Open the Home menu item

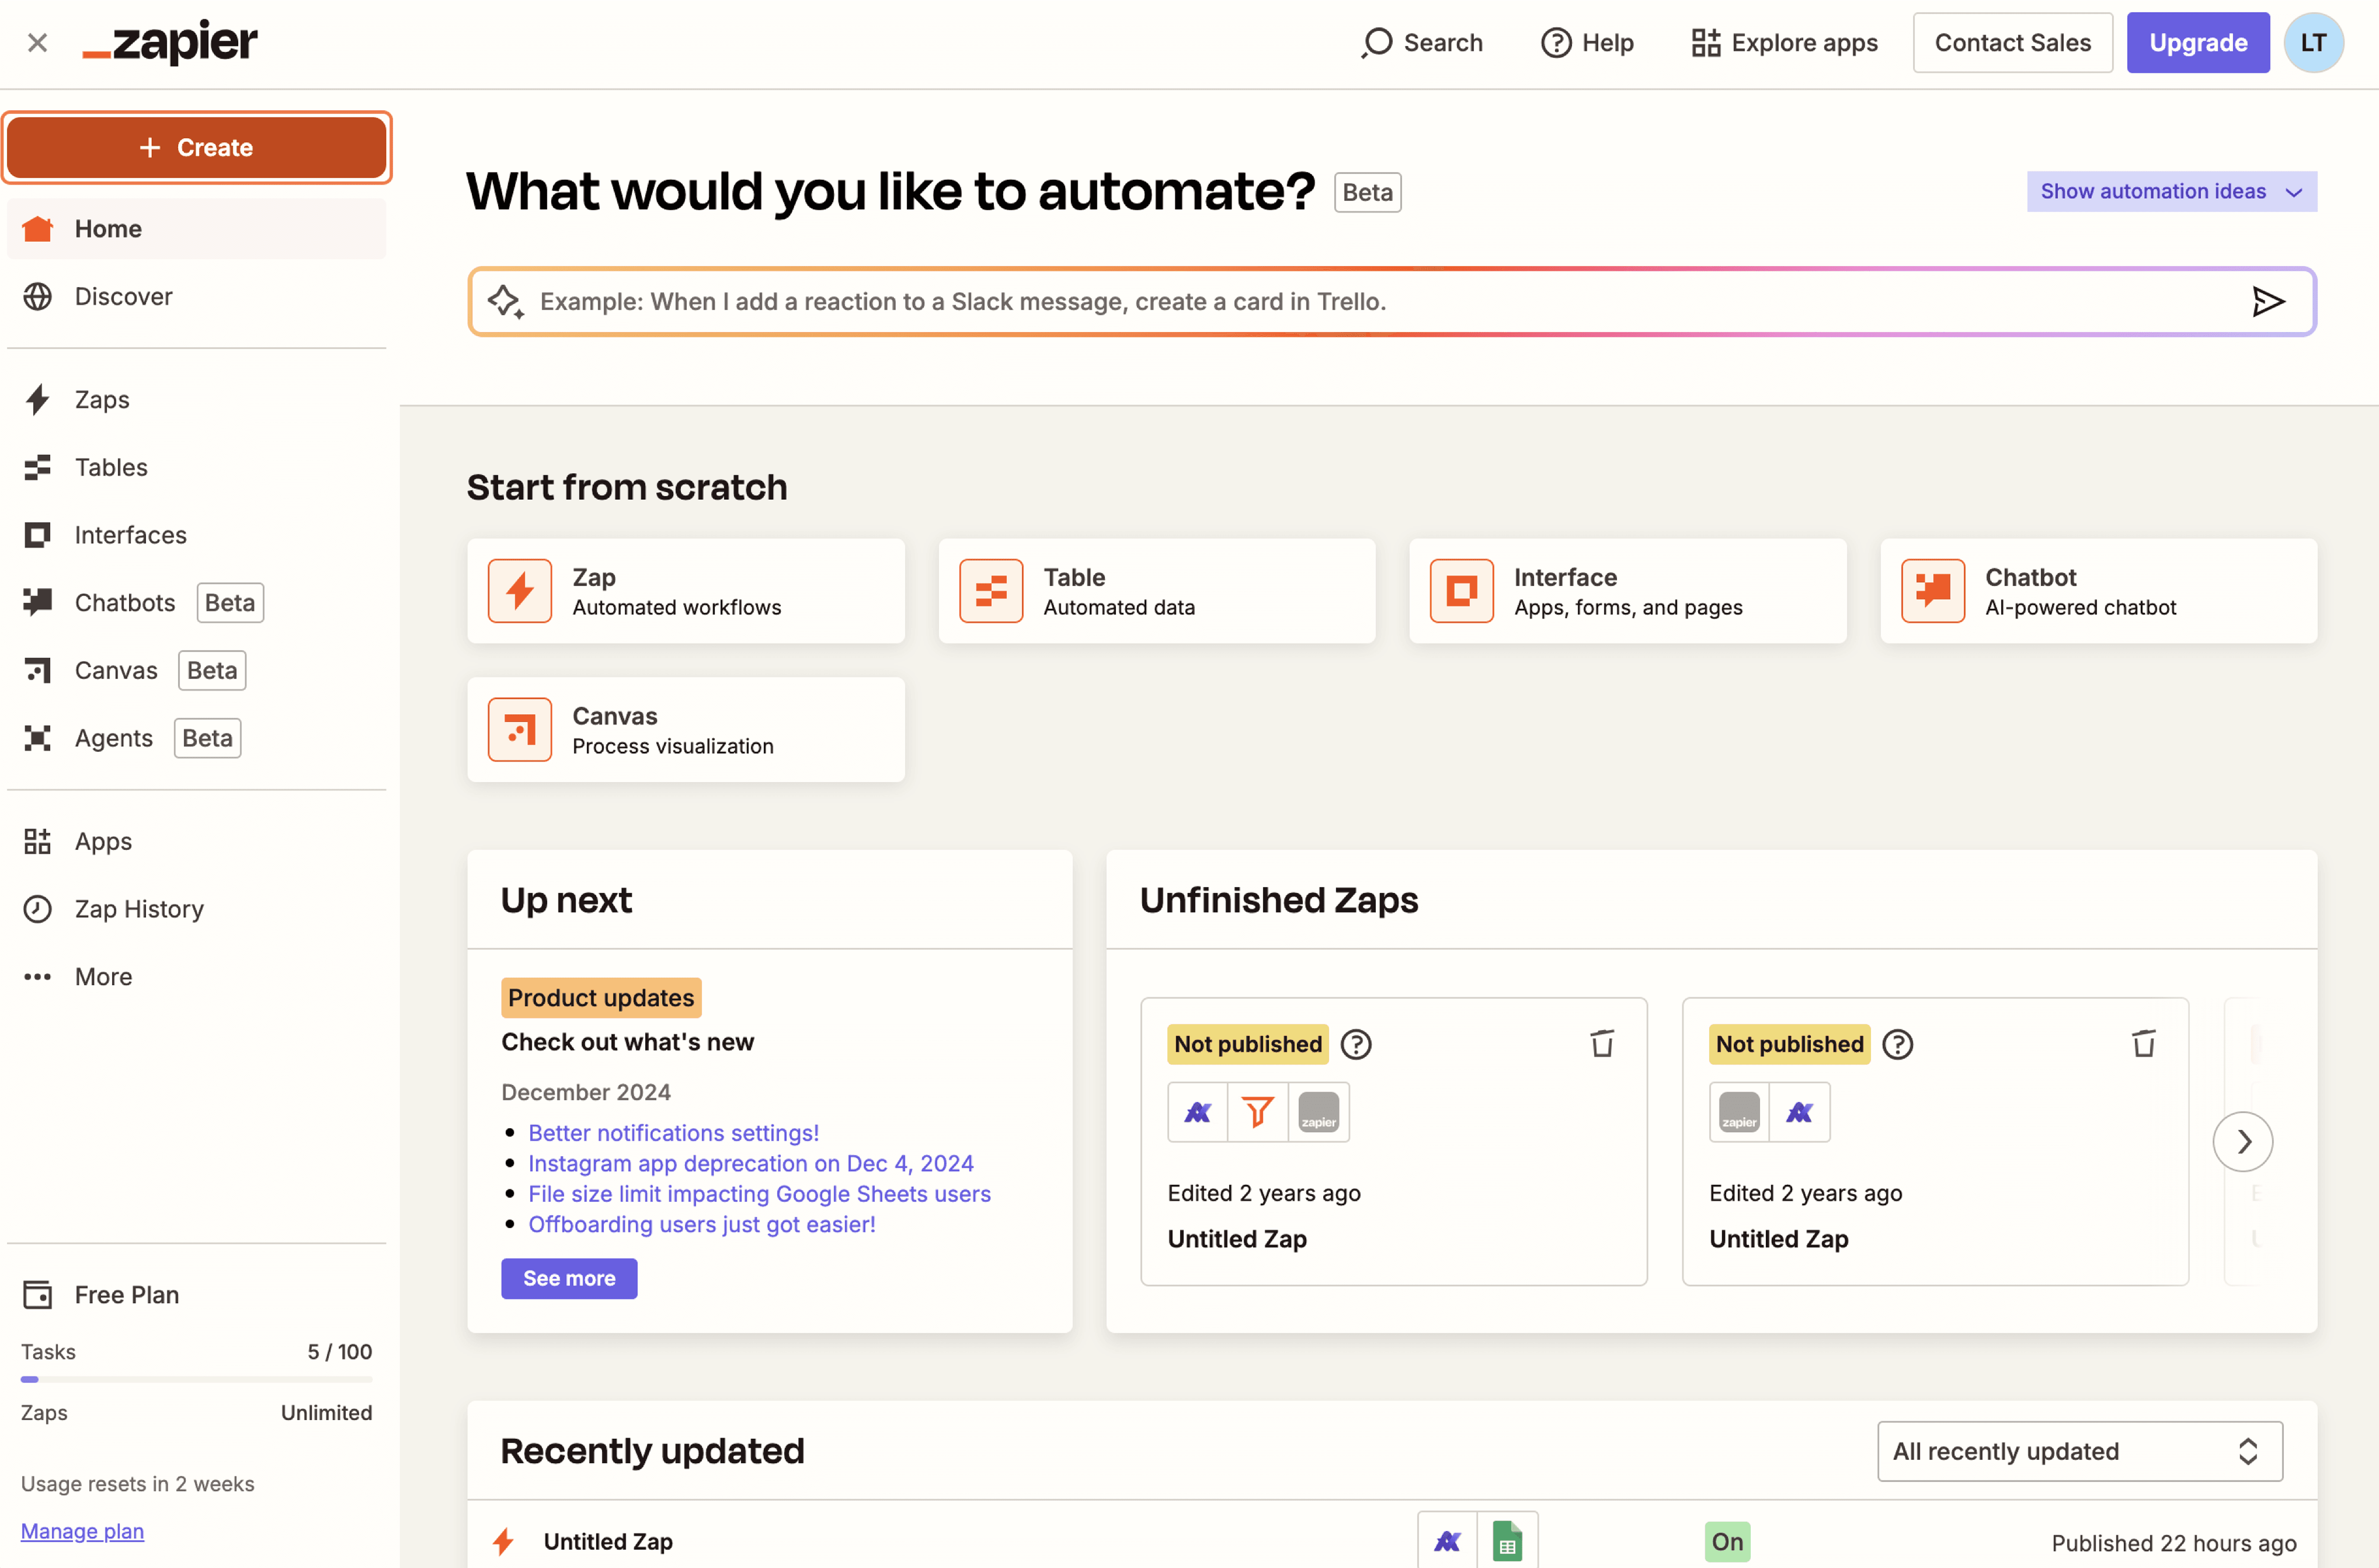pyautogui.click(x=196, y=229)
